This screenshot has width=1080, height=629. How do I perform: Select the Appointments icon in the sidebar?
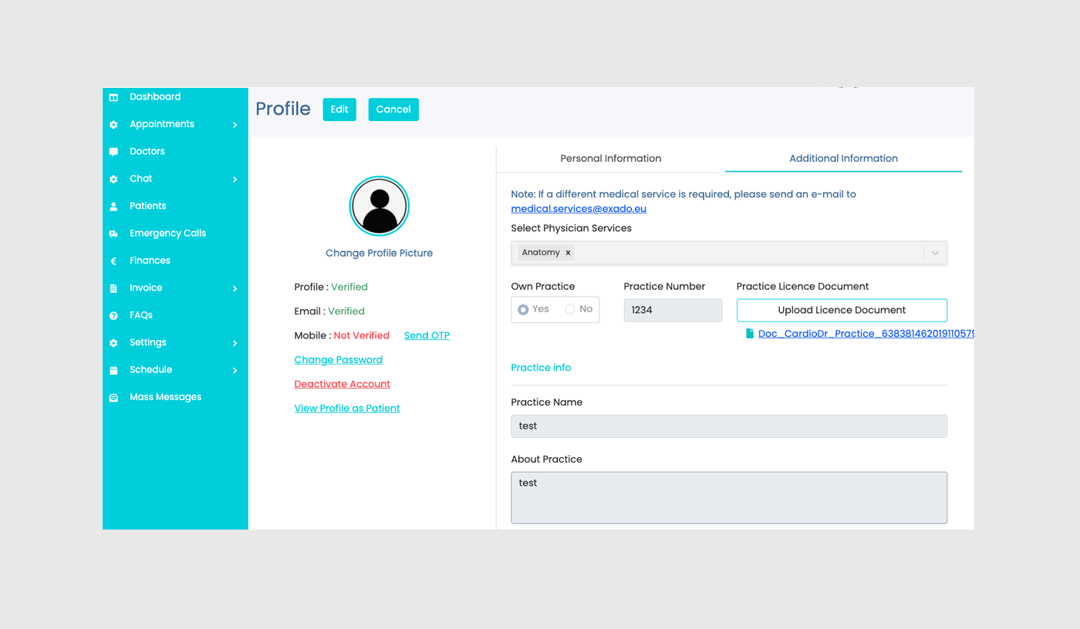point(113,124)
